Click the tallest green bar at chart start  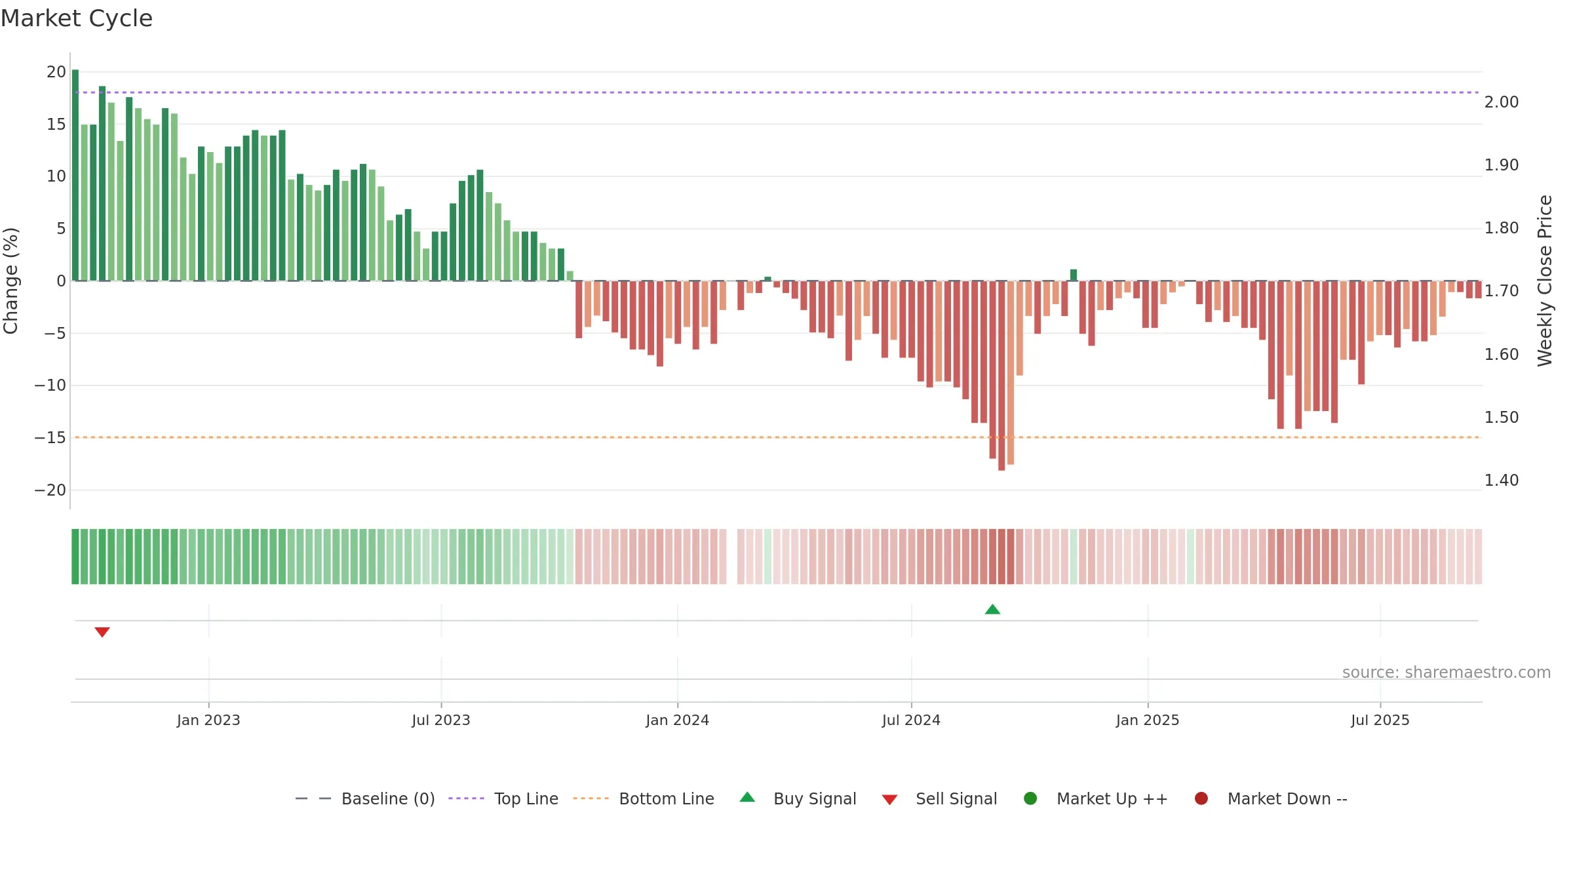tap(75, 175)
